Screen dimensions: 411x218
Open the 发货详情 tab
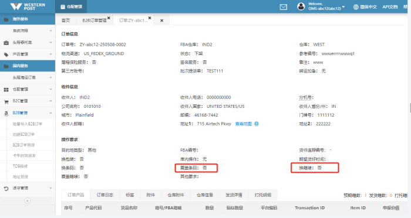pos(234,195)
